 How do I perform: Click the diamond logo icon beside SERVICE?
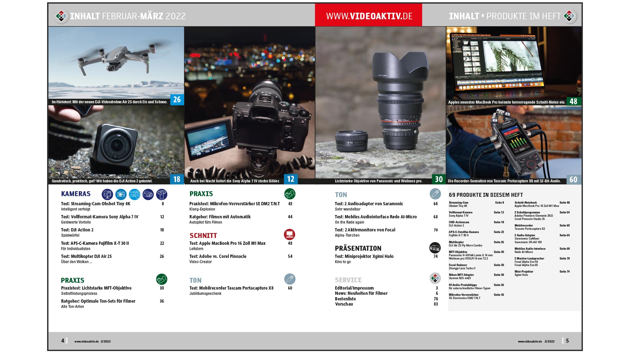(x=435, y=278)
